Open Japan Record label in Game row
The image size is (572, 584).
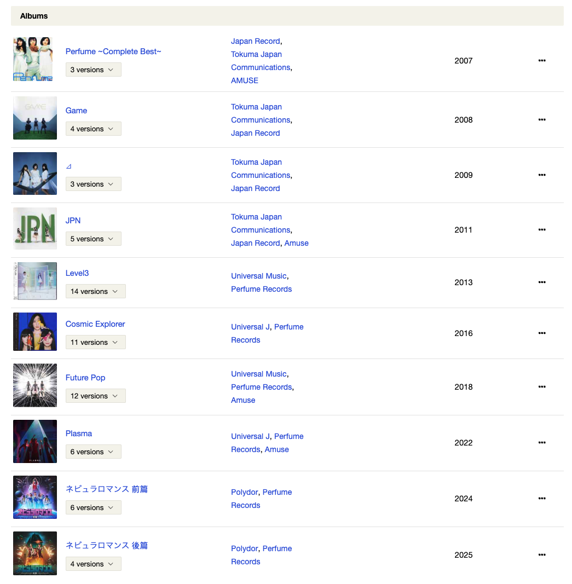point(256,133)
